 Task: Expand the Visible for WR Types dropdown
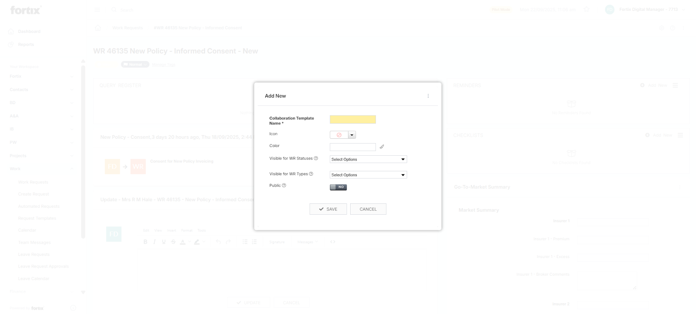coord(368,175)
